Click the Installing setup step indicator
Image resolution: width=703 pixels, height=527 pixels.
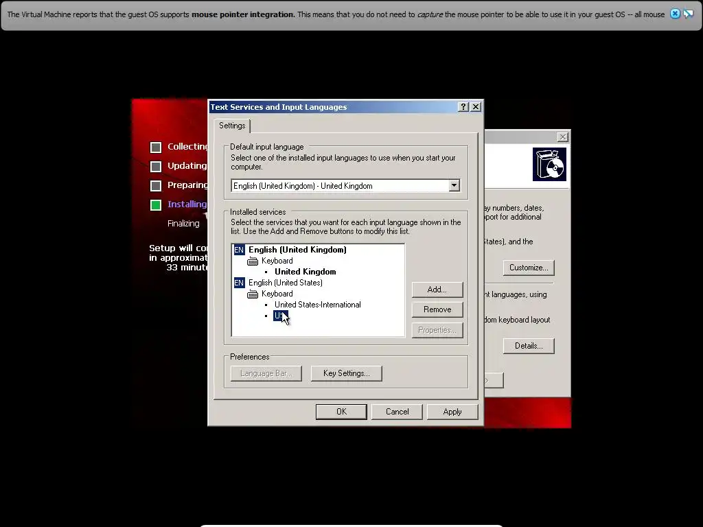coord(156,204)
